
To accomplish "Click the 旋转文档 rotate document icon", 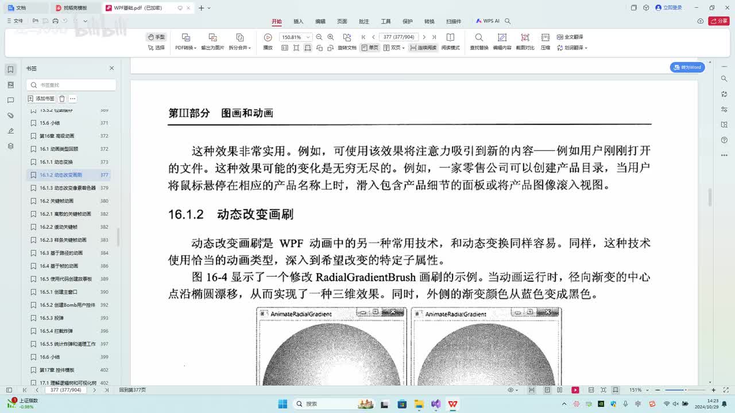I will [x=347, y=37].
